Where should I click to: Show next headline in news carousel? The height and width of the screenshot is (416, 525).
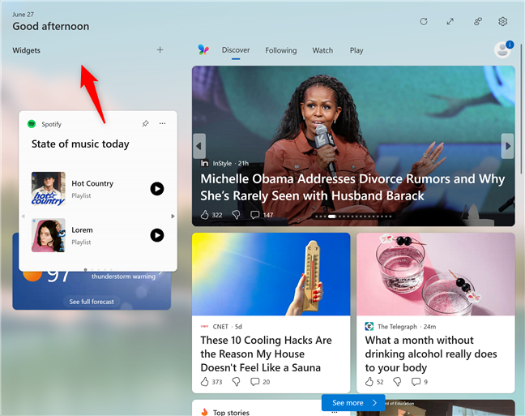[508, 146]
